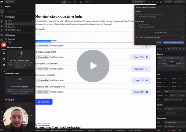
Task: Click the Open ZIP button
Action: 141,80
